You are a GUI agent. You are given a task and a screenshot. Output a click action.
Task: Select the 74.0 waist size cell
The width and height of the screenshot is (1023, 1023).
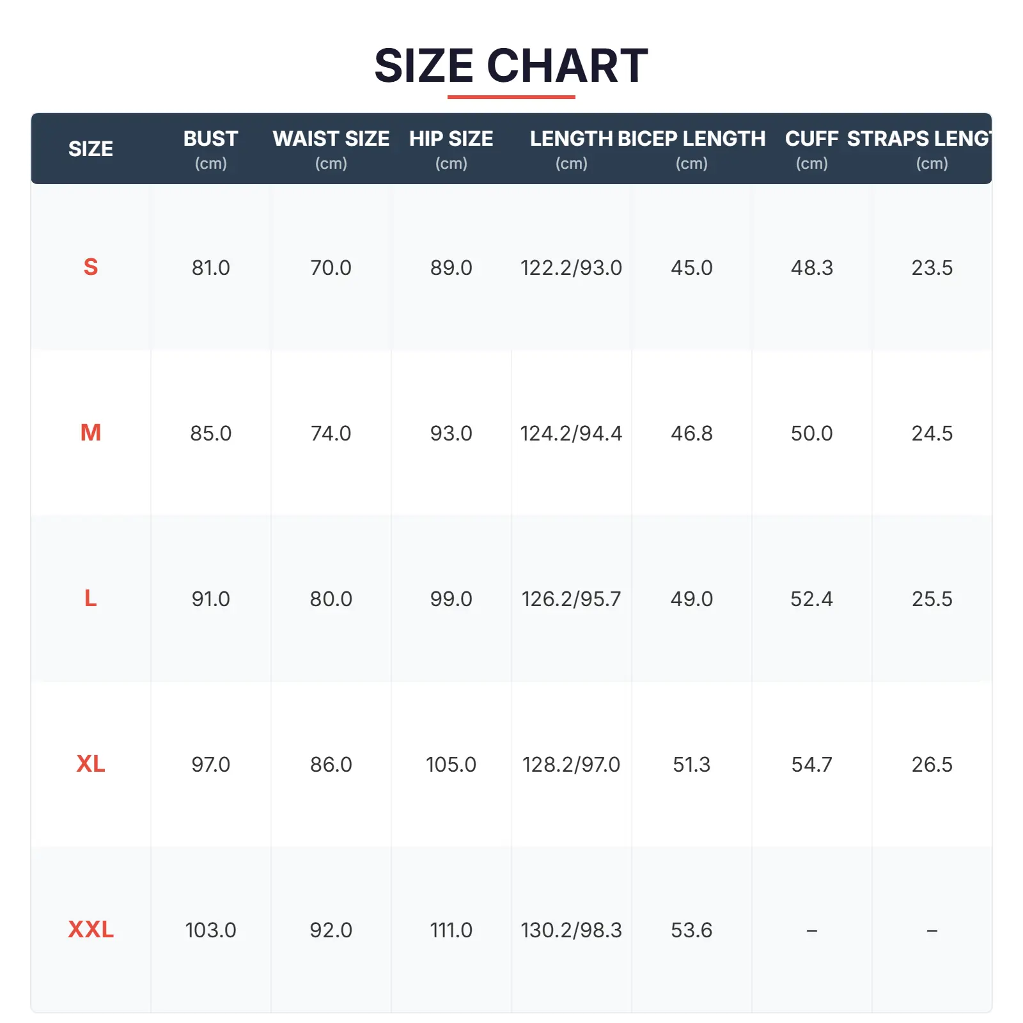coord(331,433)
